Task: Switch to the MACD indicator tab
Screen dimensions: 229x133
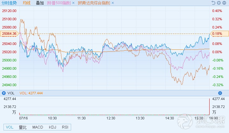Action: click(37, 127)
